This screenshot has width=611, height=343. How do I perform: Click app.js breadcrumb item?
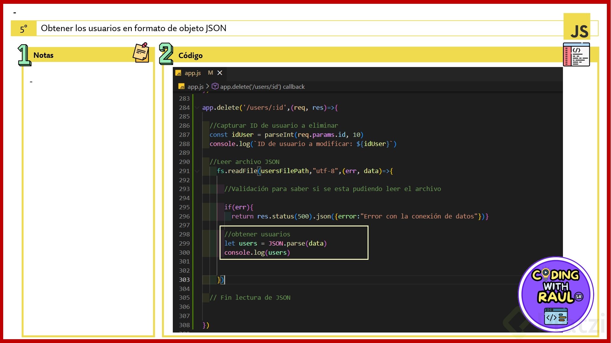[195, 87]
